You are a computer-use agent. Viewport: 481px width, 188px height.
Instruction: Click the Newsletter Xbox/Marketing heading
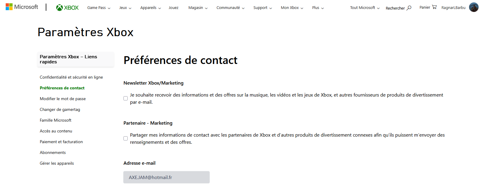pos(153,83)
